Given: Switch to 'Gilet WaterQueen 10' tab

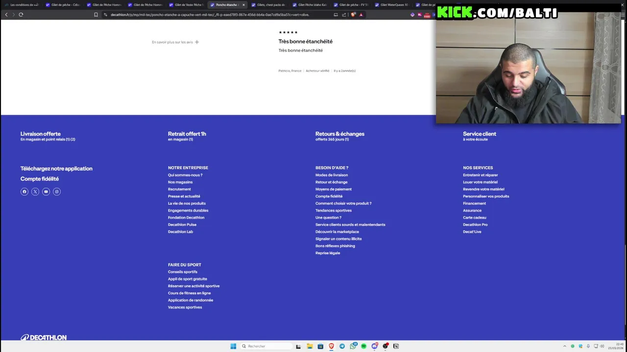Looking at the screenshot, I should tap(392, 5).
